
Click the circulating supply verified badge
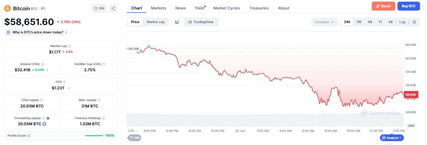tap(48, 118)
